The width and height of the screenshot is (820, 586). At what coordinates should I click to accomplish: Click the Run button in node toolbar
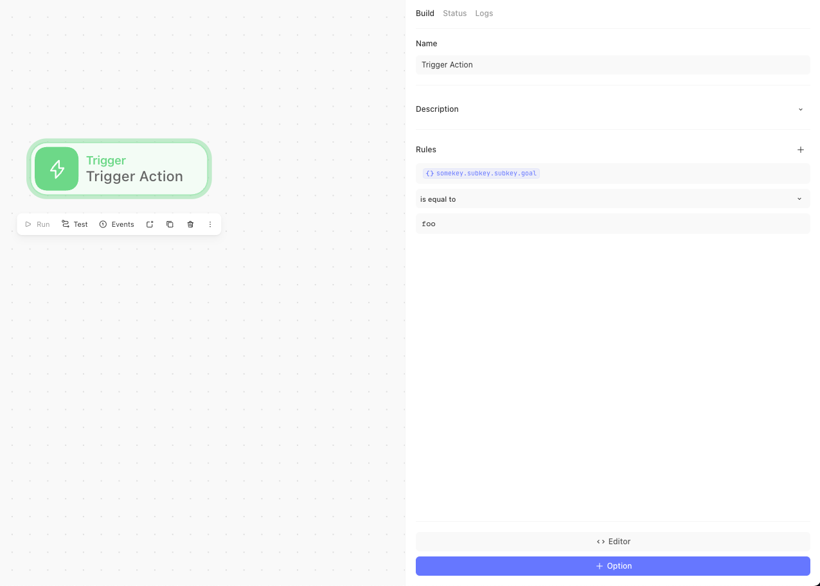tap(37, 224)
